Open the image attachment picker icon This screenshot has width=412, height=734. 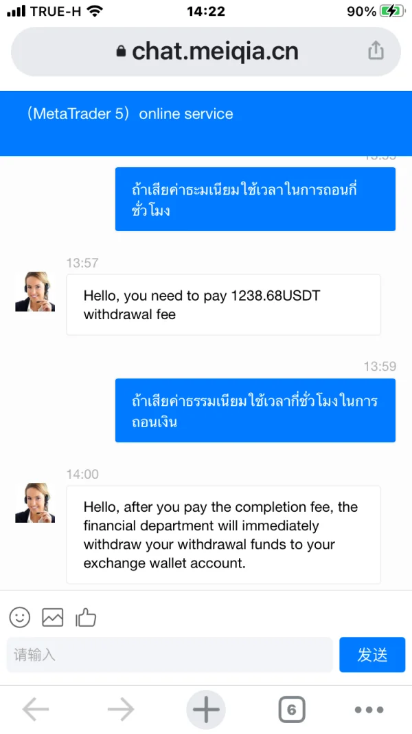(x=53, y=617)
